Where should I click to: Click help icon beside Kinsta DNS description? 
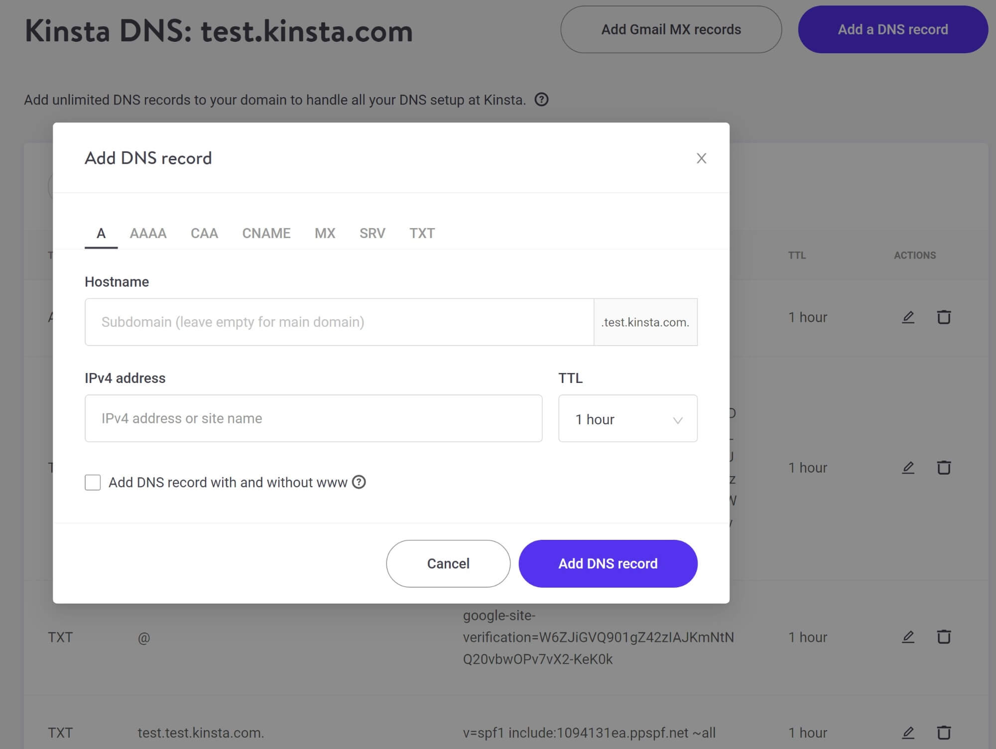(x=541, y=100)
